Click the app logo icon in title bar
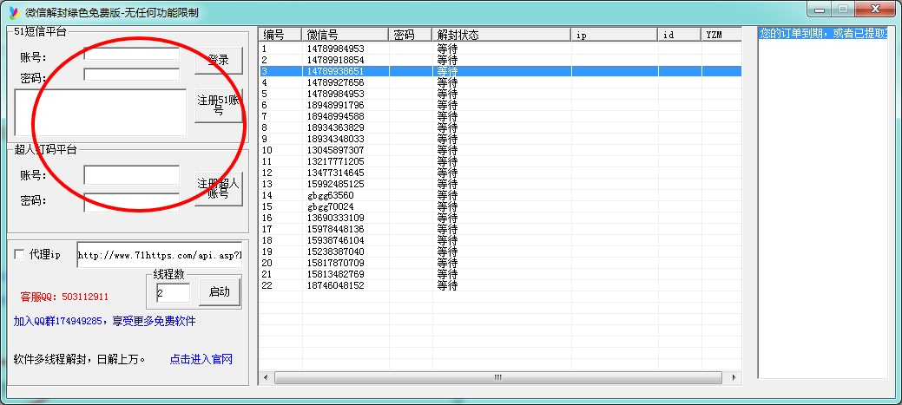Viewport: 902px width, 405px height. coord(14,11)
